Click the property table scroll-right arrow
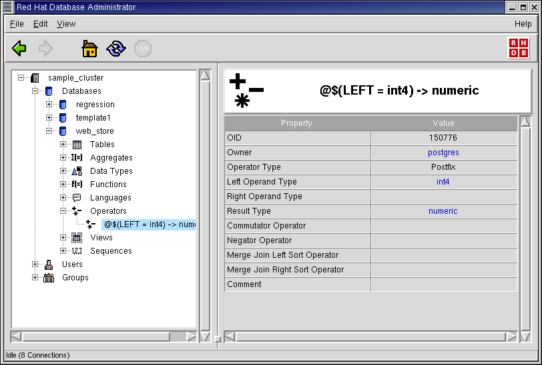This screenshot has width=542, height=365. coord(511,336)
